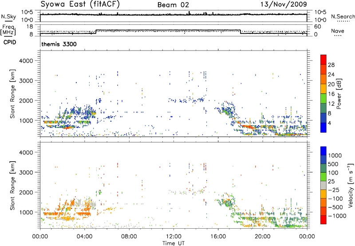Click the 'Power [dB]' colorbar label
355x246 pixels.
(x=339, y=94)
